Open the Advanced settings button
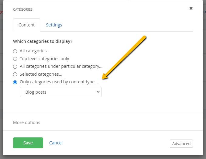206x159 pixels. (181, 143)
